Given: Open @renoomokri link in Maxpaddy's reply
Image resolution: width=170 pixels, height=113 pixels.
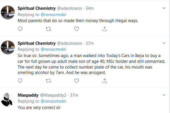Looking at the screenshot, I should coord(53,101).
